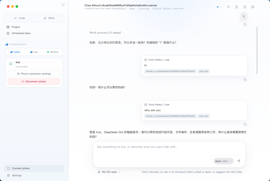The height and width of the screenshot is (181, 270).
Task: Click the kun Connected status check icon
Action: pyautogui.click(x=11, y=64)
